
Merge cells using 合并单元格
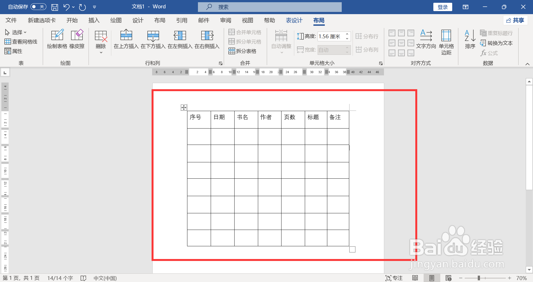click(x=245, y=32)
